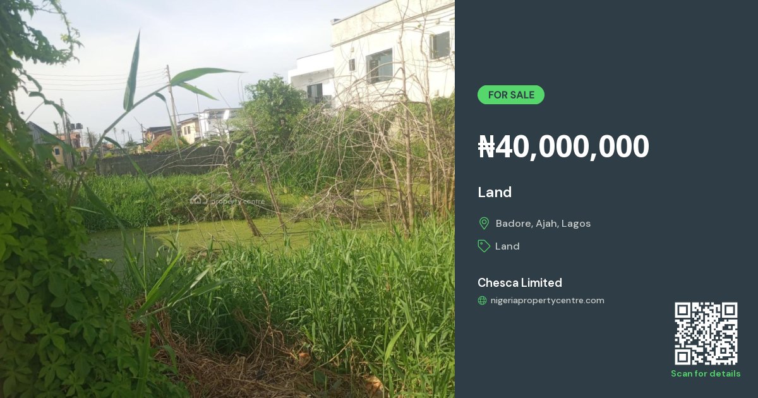Image resolution: width=758 pixels, height=398 pixels.
Task: Open the Chesca Limited agent name
Action: point(520,282)
